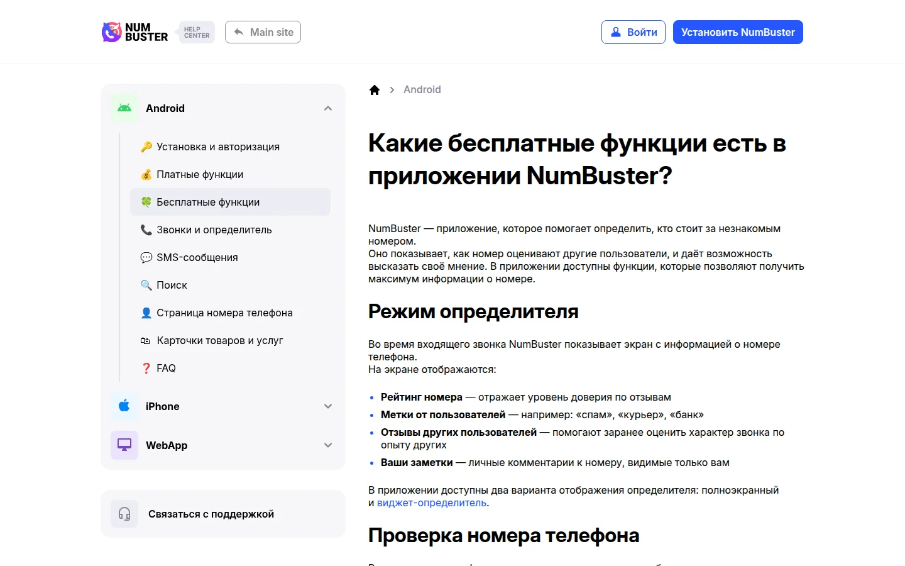The image size is (905, 566).
Task: Click Установить NumBuster button
Action: click(x=738, y=32)
